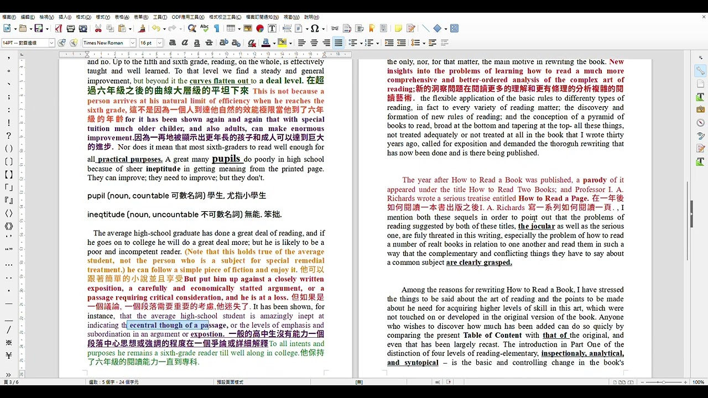
Task: Increase paragraph indent
Action: (389, 43)
